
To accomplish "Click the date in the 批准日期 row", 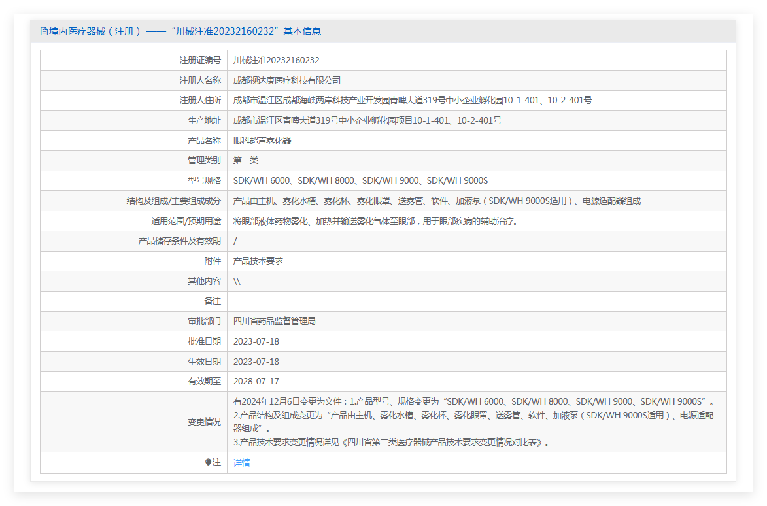I will pos(256,341).
